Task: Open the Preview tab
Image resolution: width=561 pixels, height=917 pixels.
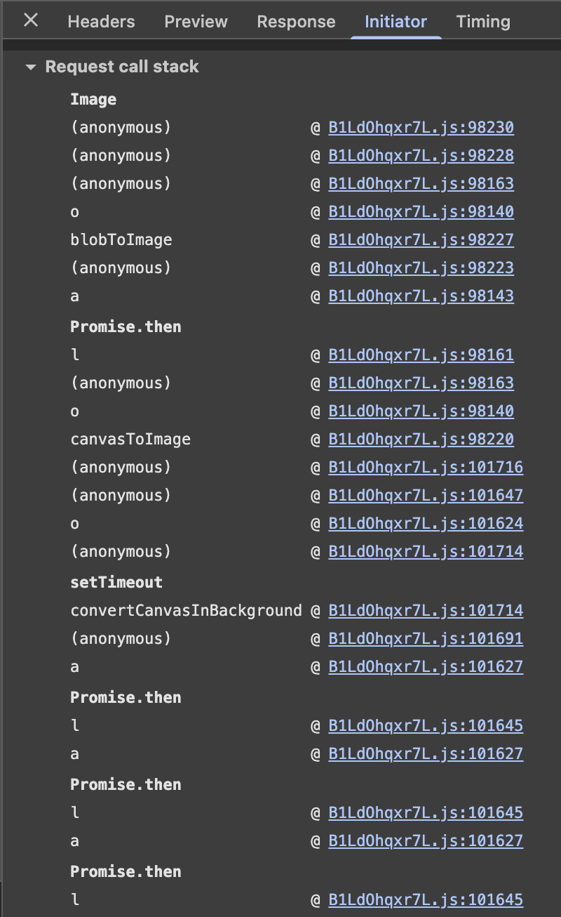Action: (x=196, y=22)
